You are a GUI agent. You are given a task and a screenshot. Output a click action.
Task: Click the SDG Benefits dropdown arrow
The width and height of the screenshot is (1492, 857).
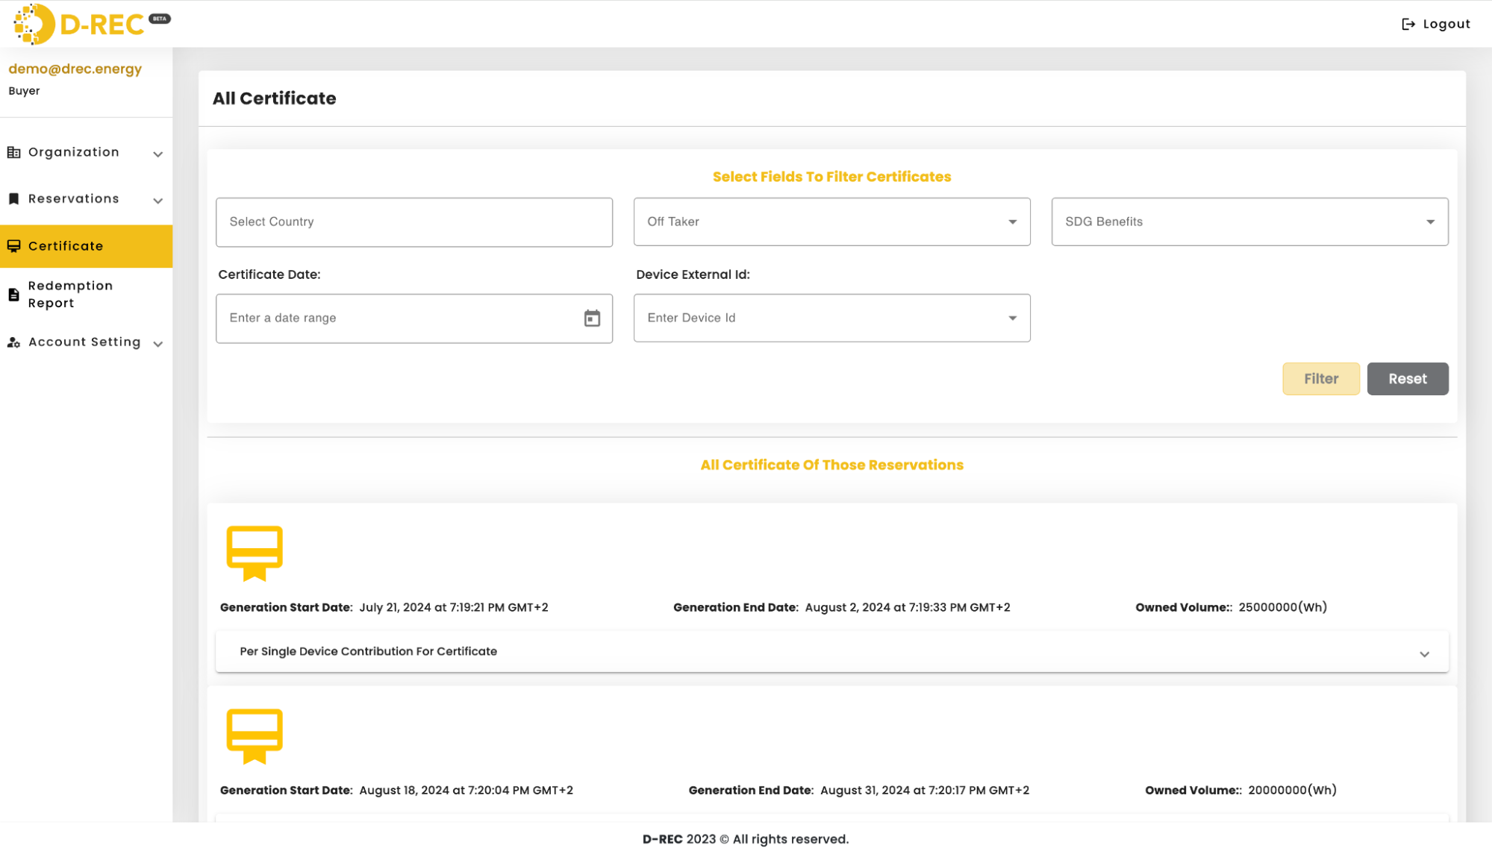pos(1430,222)
